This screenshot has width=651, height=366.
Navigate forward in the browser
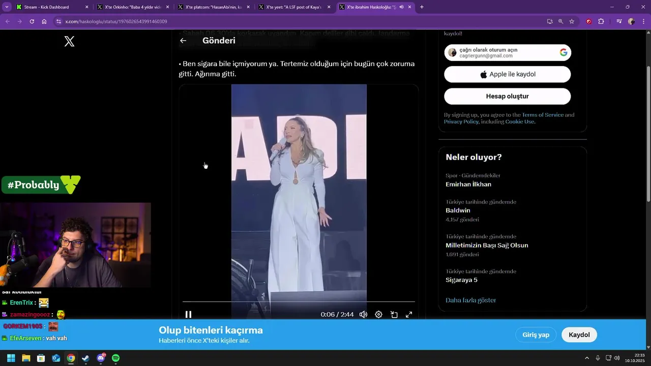pos(19,21)
